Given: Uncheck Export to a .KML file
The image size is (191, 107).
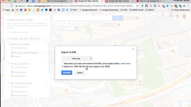Looking at the screenshot, I should [x=62, y=67].
